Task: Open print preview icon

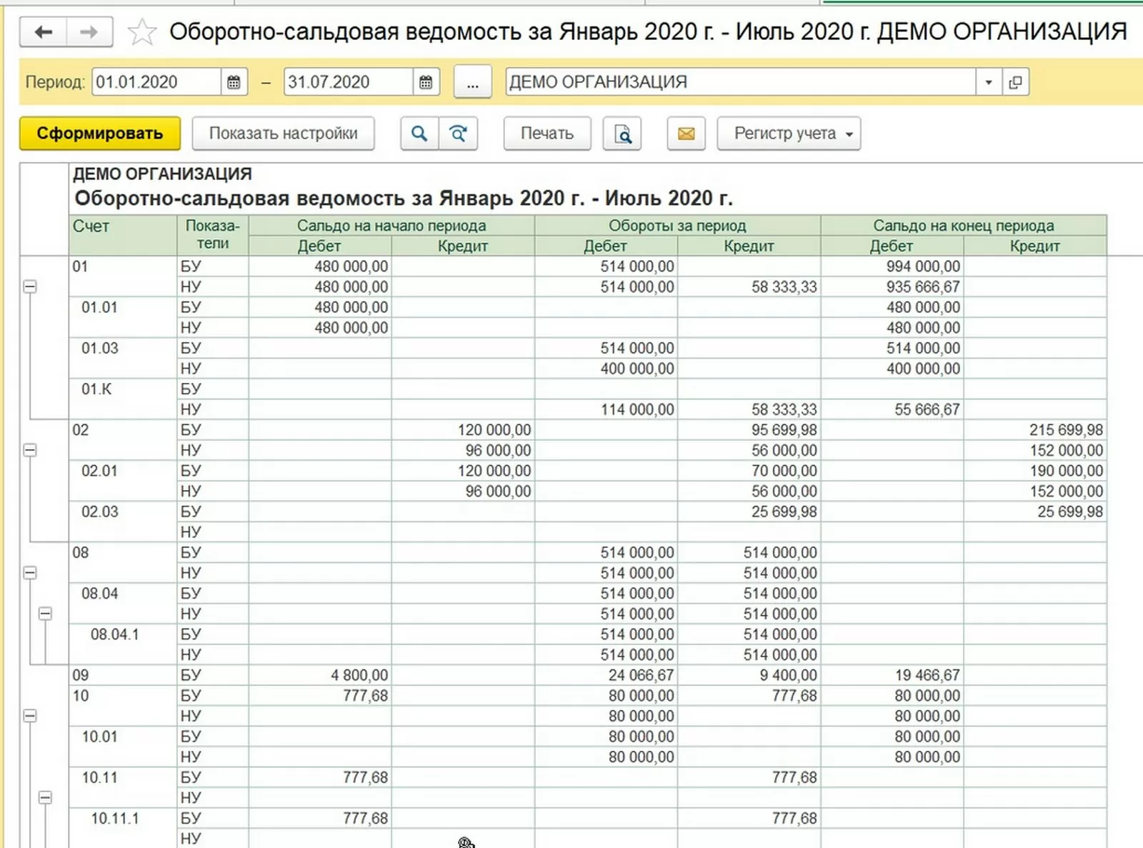Action: [622, 134]
